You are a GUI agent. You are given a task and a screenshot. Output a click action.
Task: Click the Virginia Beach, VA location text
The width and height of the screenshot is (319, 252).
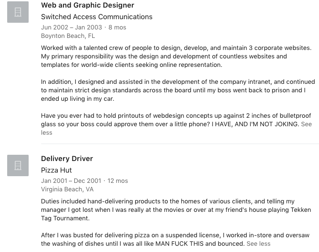coord(67,189)
